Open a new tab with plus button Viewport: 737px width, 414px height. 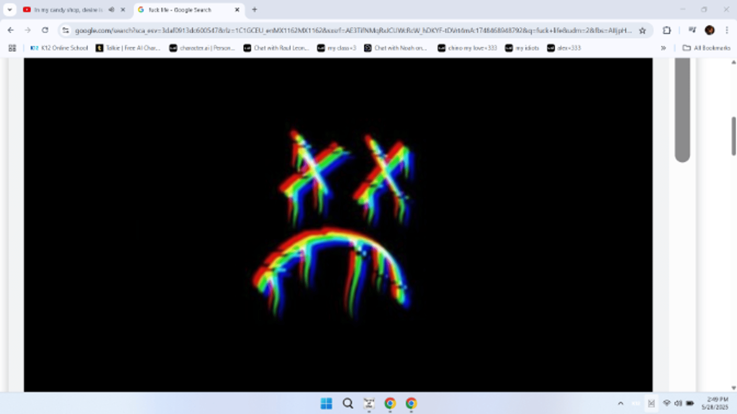tap(254, 10)
